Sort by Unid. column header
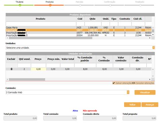159x124 pixels. 106,19
